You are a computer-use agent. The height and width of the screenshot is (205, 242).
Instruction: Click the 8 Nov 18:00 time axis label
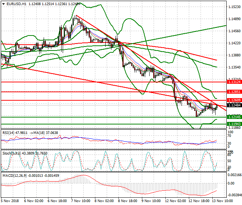[128, 201]
